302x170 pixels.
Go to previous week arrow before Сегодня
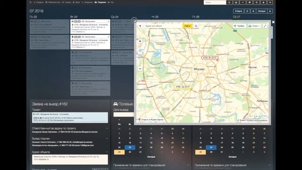253,11
